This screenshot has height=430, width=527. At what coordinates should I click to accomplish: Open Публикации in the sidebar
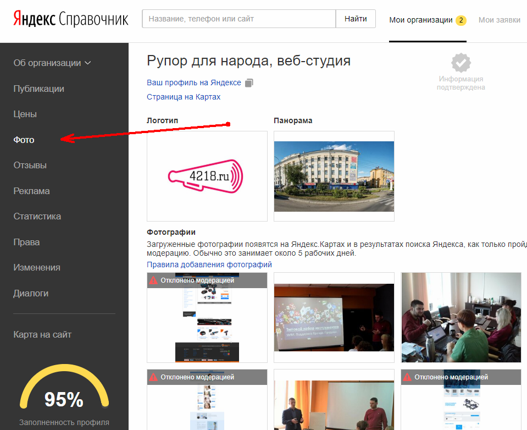[38, 89]
